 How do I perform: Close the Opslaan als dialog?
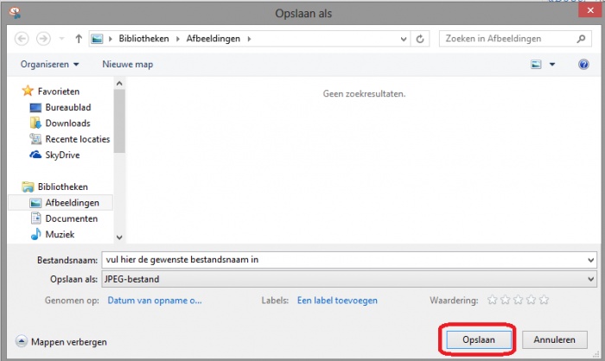click(590, 10)
